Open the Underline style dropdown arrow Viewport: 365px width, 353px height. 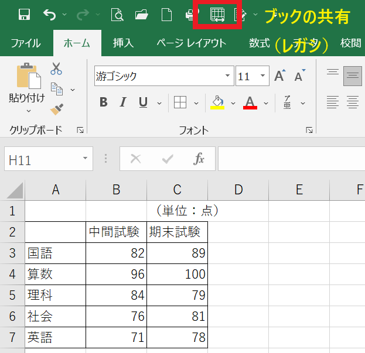pyautogui.click(x=159, y=103)
